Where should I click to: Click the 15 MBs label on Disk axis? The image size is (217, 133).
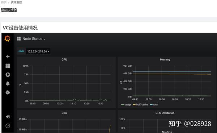click(23, 119)
